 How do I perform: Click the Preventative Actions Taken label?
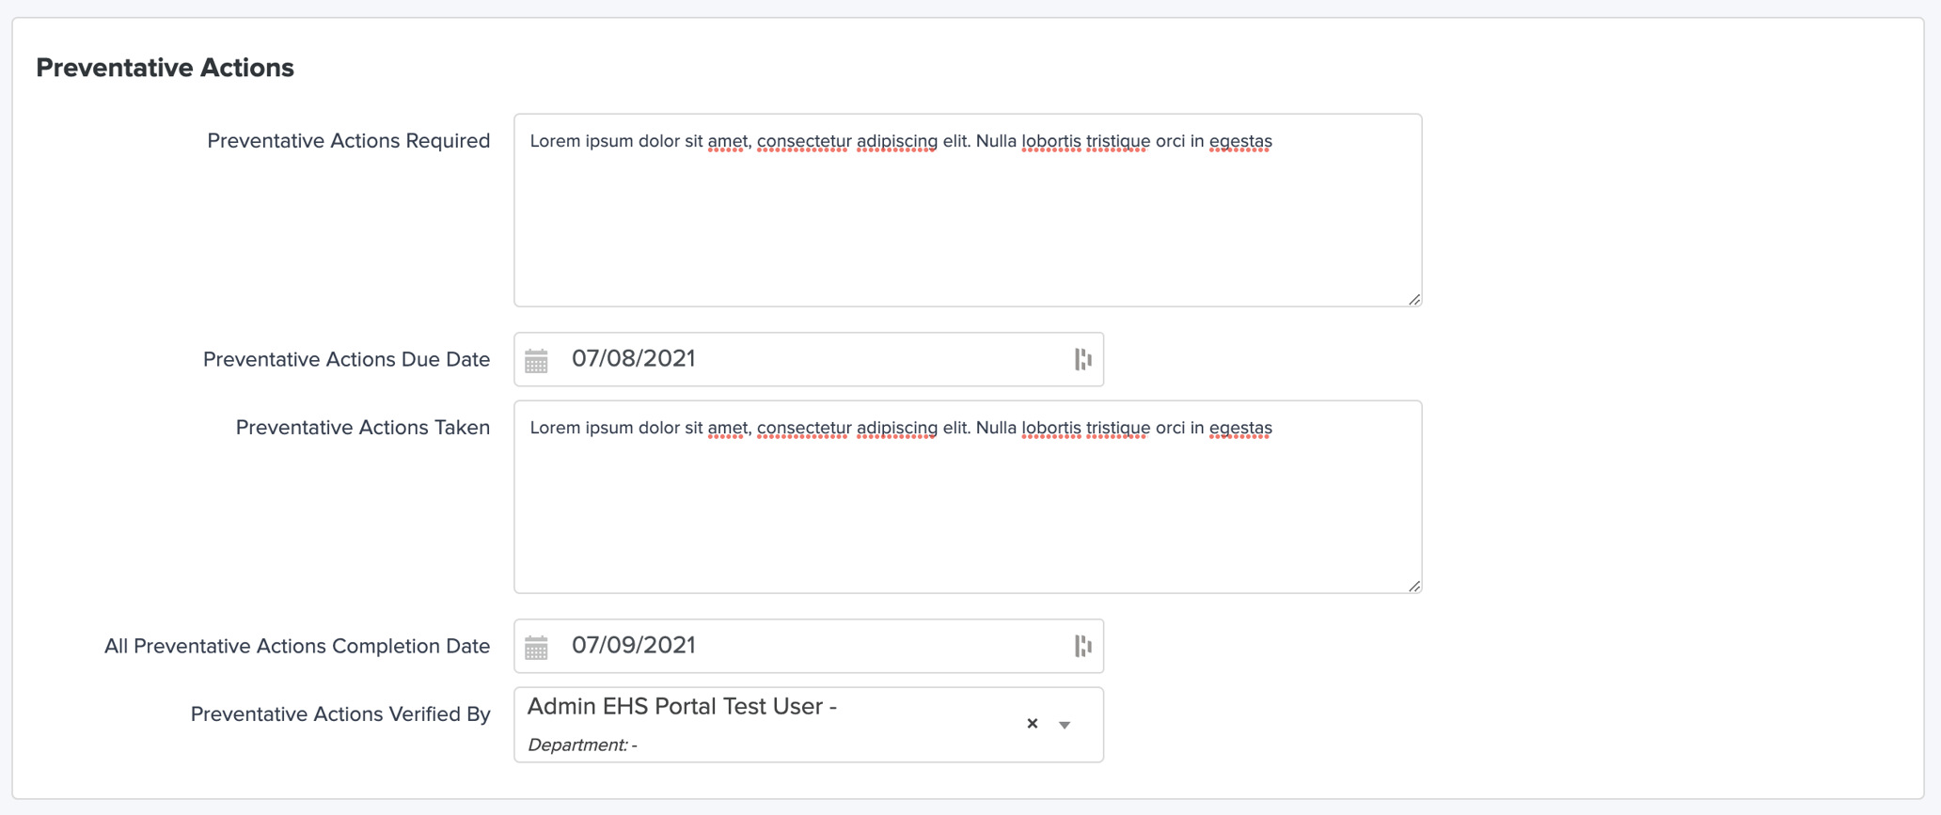tap(362, 428)
